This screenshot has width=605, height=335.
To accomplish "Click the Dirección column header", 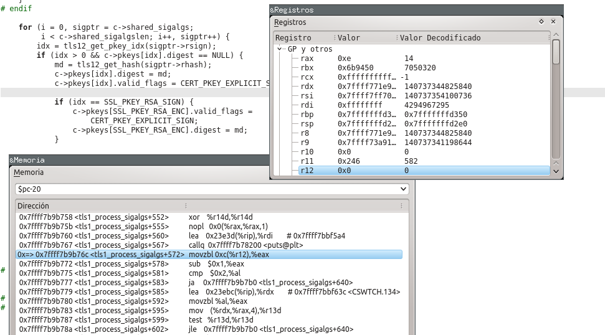I will [101, 206].
